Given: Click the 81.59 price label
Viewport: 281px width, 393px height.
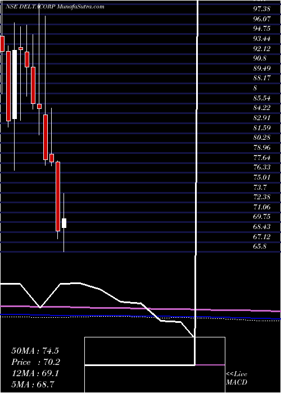Looking at the screenshot, I should click(x=262, y=128).
